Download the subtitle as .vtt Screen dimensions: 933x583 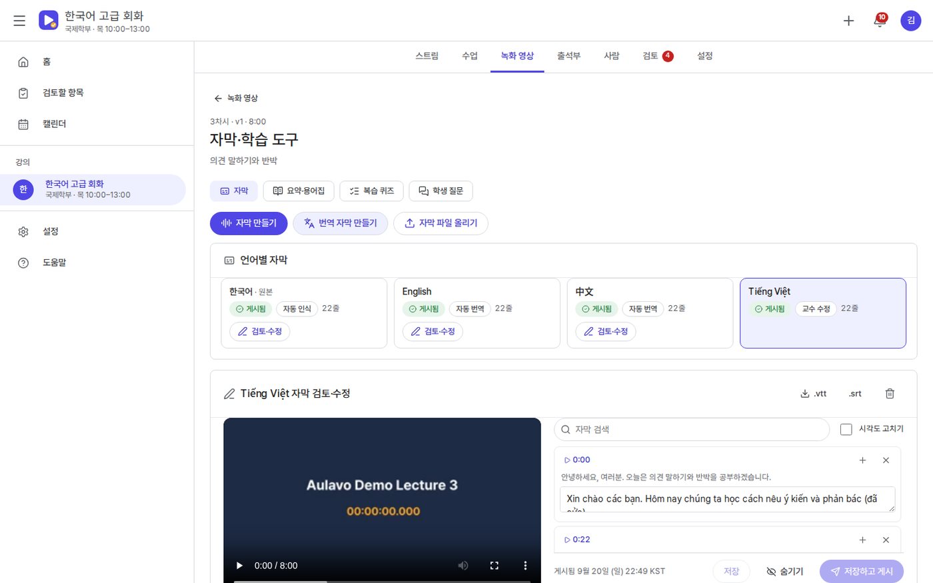pos(813,394)
